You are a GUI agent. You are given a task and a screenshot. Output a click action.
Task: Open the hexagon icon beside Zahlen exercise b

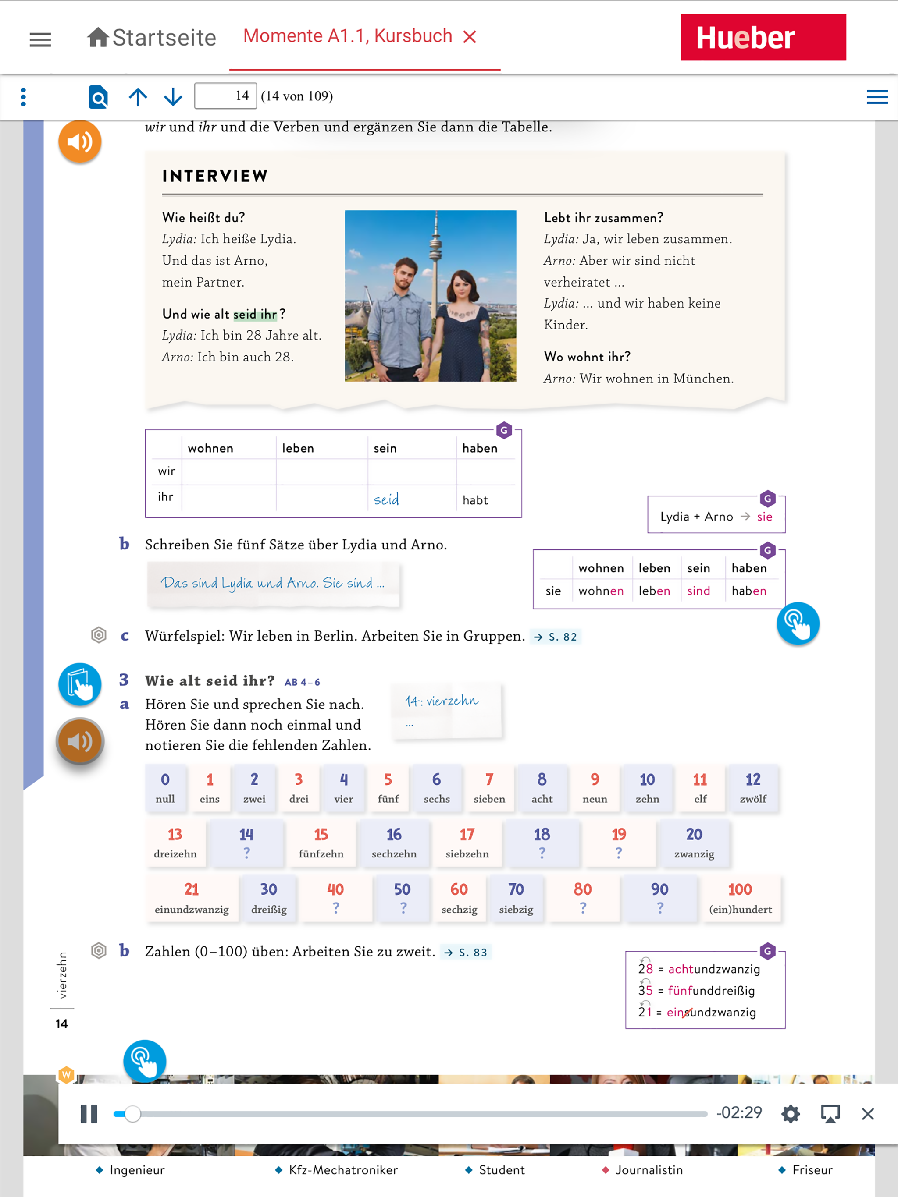(99, 951)
